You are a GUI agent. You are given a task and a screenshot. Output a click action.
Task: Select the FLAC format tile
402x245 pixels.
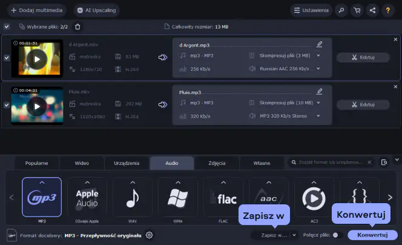223,197
